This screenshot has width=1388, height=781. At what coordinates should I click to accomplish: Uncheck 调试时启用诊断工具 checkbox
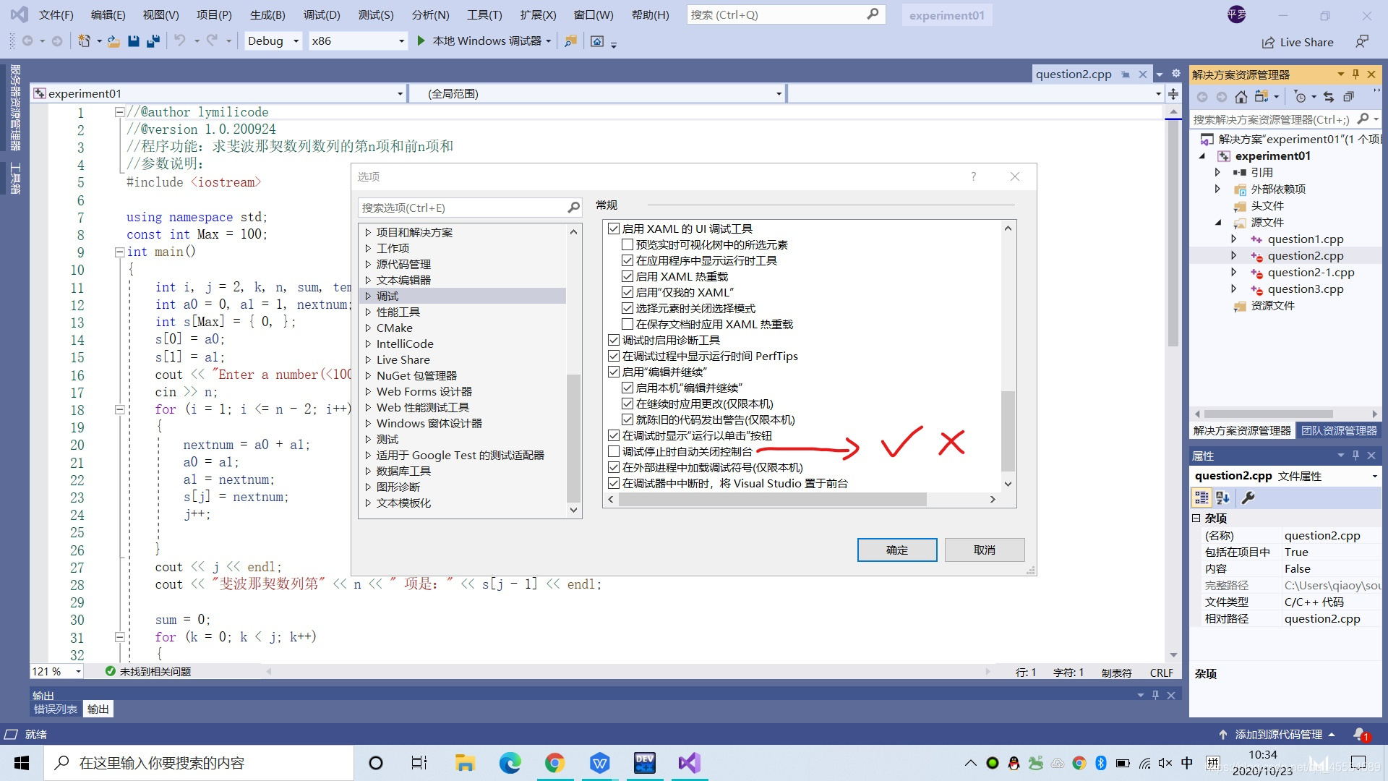pyautogui.click(x=614, y=340)
